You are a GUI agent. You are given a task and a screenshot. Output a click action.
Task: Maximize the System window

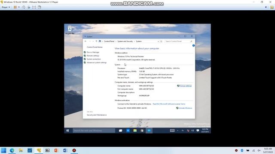point(185,36)
